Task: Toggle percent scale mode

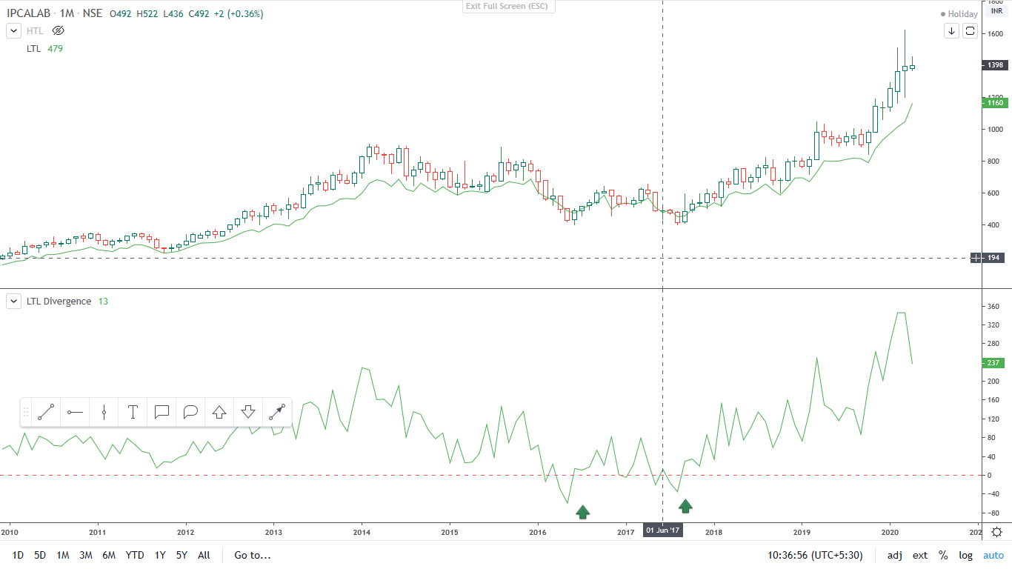Action: click(943, 555)
